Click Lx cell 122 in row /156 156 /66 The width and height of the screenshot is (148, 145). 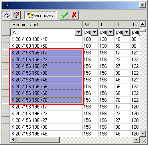click(x=135, y=93)
